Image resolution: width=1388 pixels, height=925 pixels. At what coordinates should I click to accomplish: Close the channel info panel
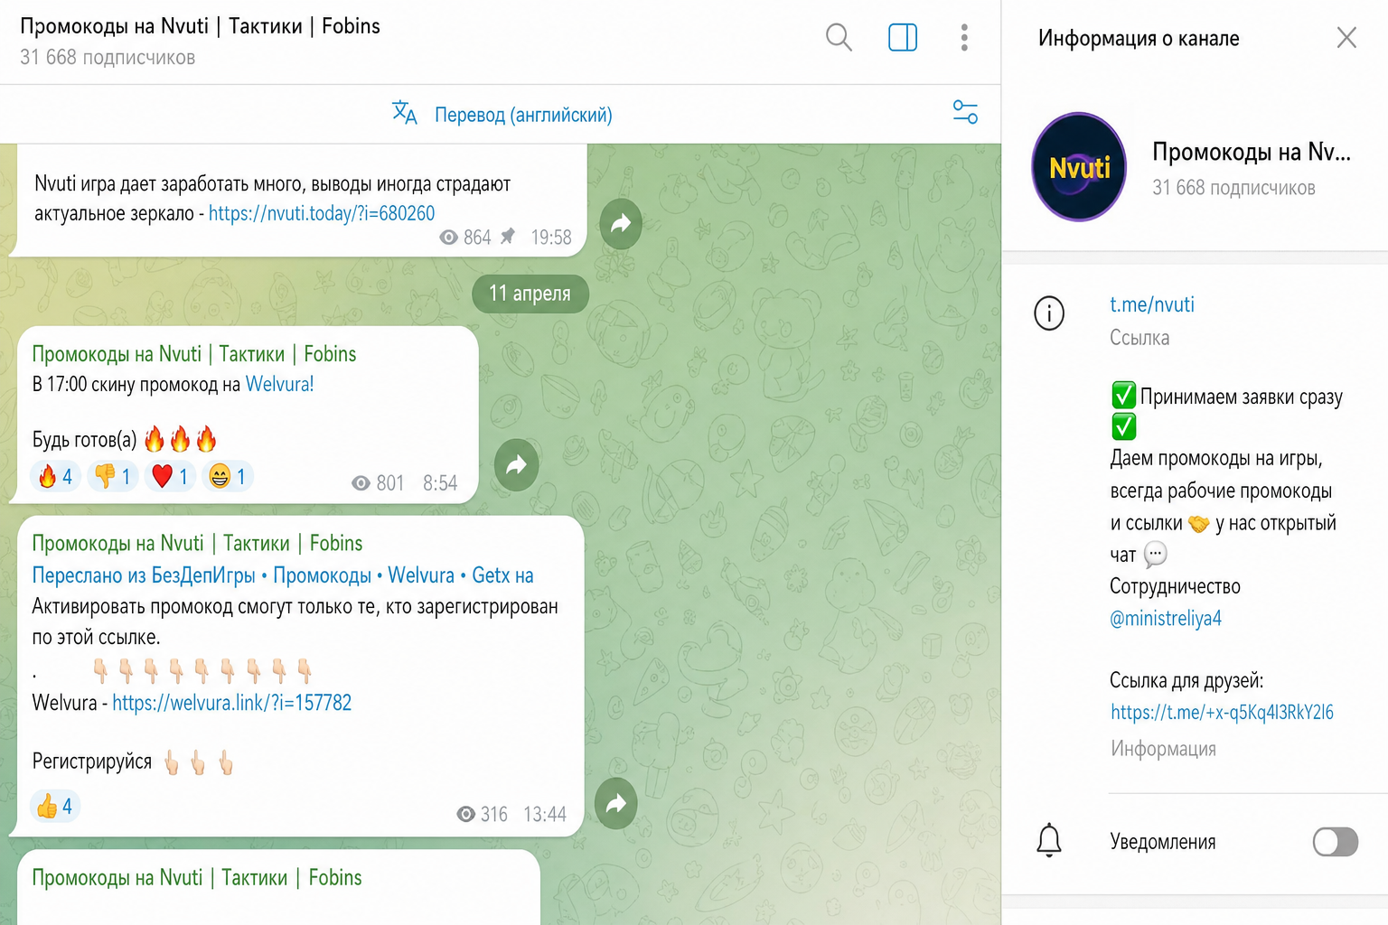click(1346, 38)
